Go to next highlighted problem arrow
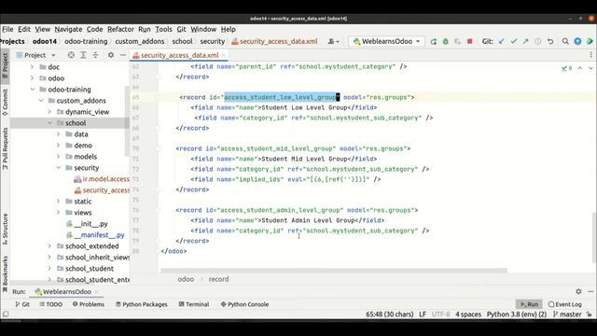Viewport: 597px width, 336px height. click(590, 68)
